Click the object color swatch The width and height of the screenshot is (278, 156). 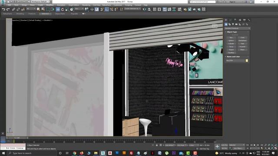coord(247,61)
